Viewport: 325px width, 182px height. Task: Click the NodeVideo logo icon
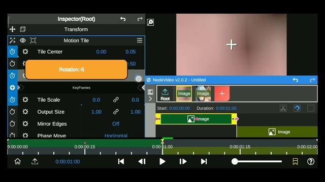[x=149, y=80]
